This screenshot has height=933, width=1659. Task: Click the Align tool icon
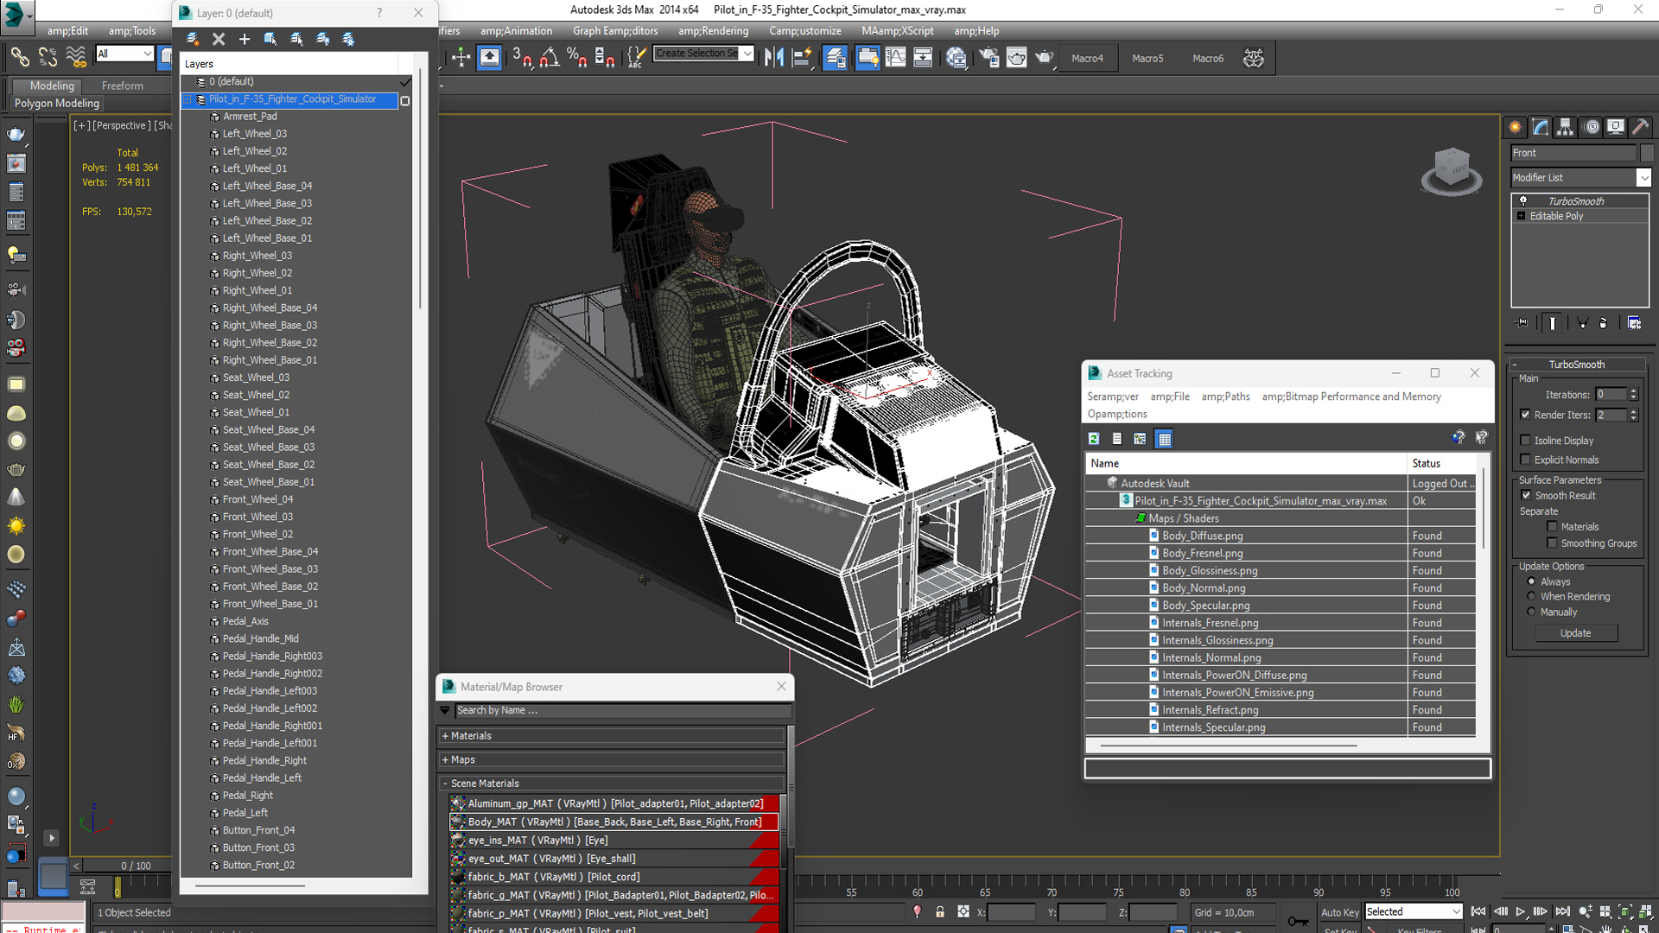[x=801, y=58]
